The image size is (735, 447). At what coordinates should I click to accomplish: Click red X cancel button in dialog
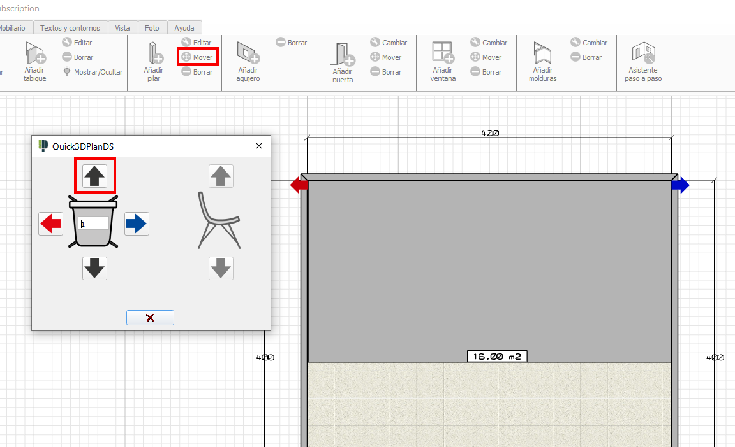150,318
